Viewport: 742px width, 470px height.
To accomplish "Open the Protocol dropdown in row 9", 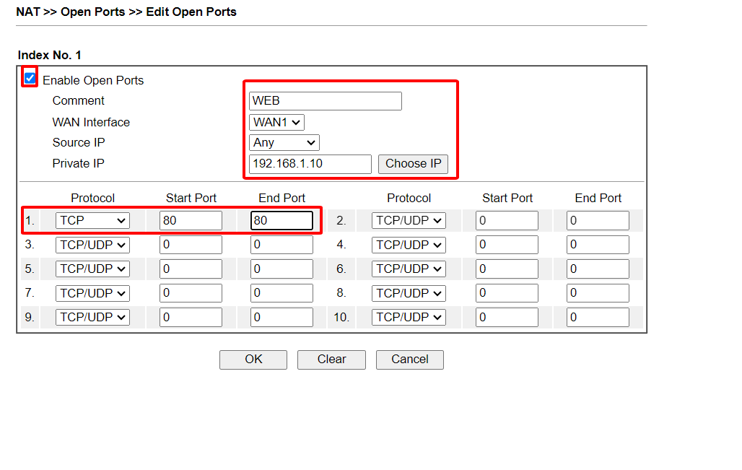I will pos(92,317).
